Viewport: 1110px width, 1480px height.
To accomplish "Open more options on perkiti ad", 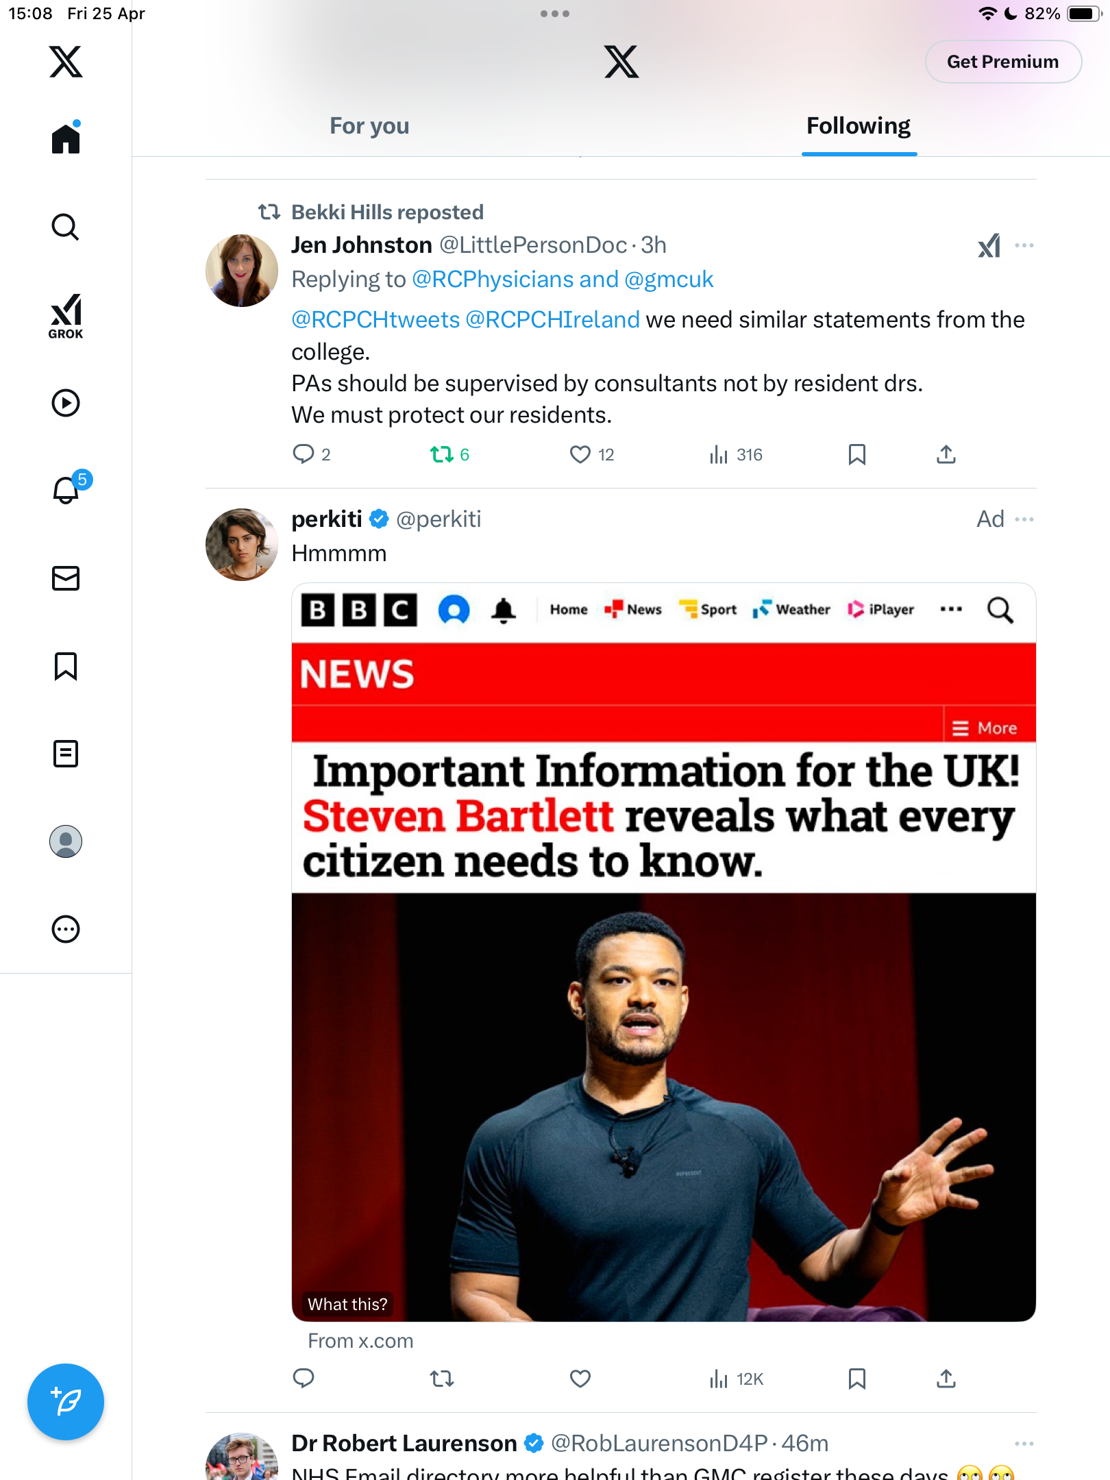I will tap(1024, 519).
